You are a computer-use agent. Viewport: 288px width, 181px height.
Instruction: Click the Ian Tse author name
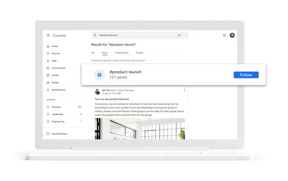[x=106, y=90]
